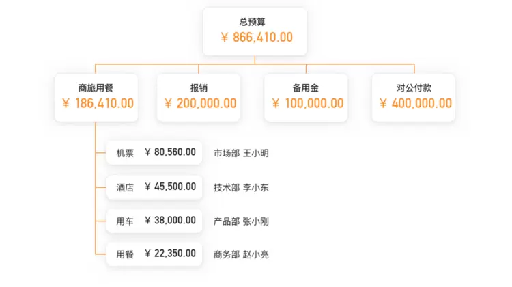Click the 商务部 赵小亮 owner text
512x287 pixels.
click(241, 255)
